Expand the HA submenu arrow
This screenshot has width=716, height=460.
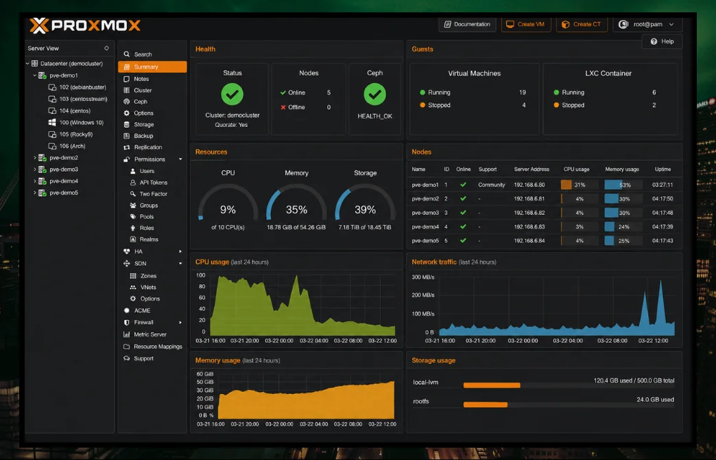coord(180,251)
